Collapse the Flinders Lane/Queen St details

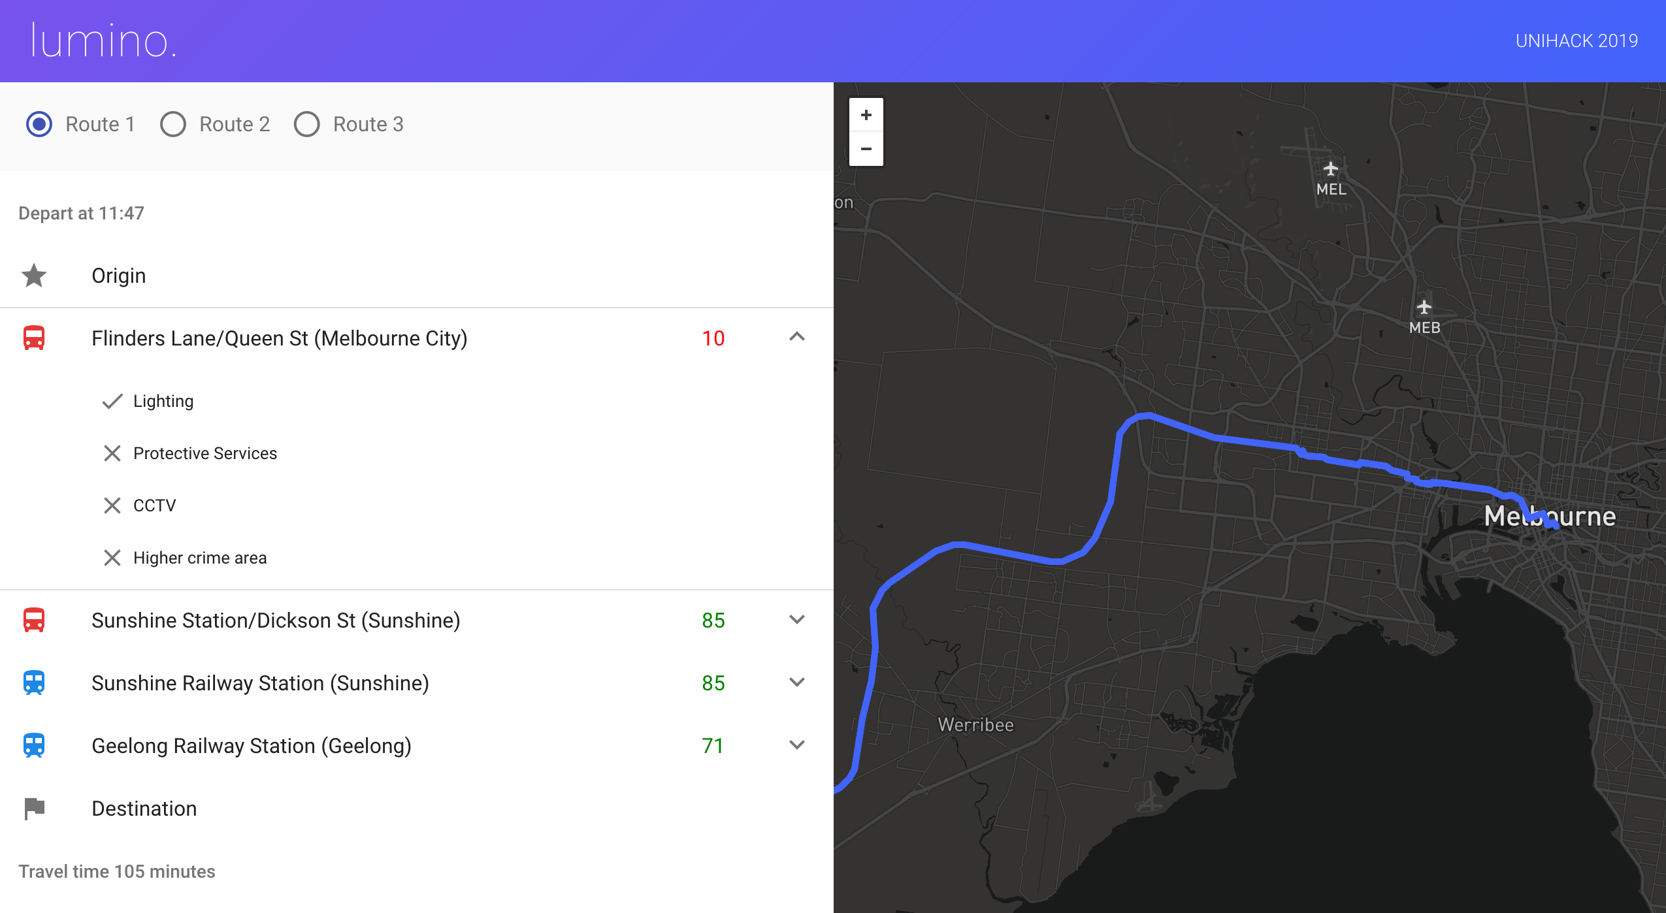tap(796, 338)
